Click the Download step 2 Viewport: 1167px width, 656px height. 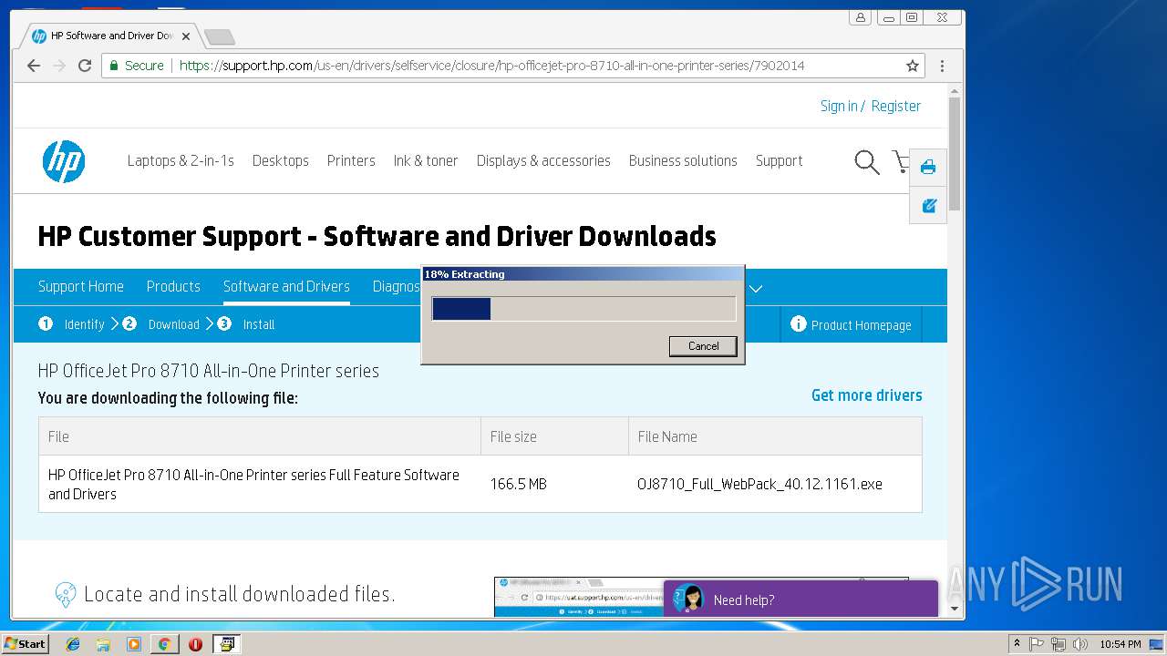pos(161,324)
